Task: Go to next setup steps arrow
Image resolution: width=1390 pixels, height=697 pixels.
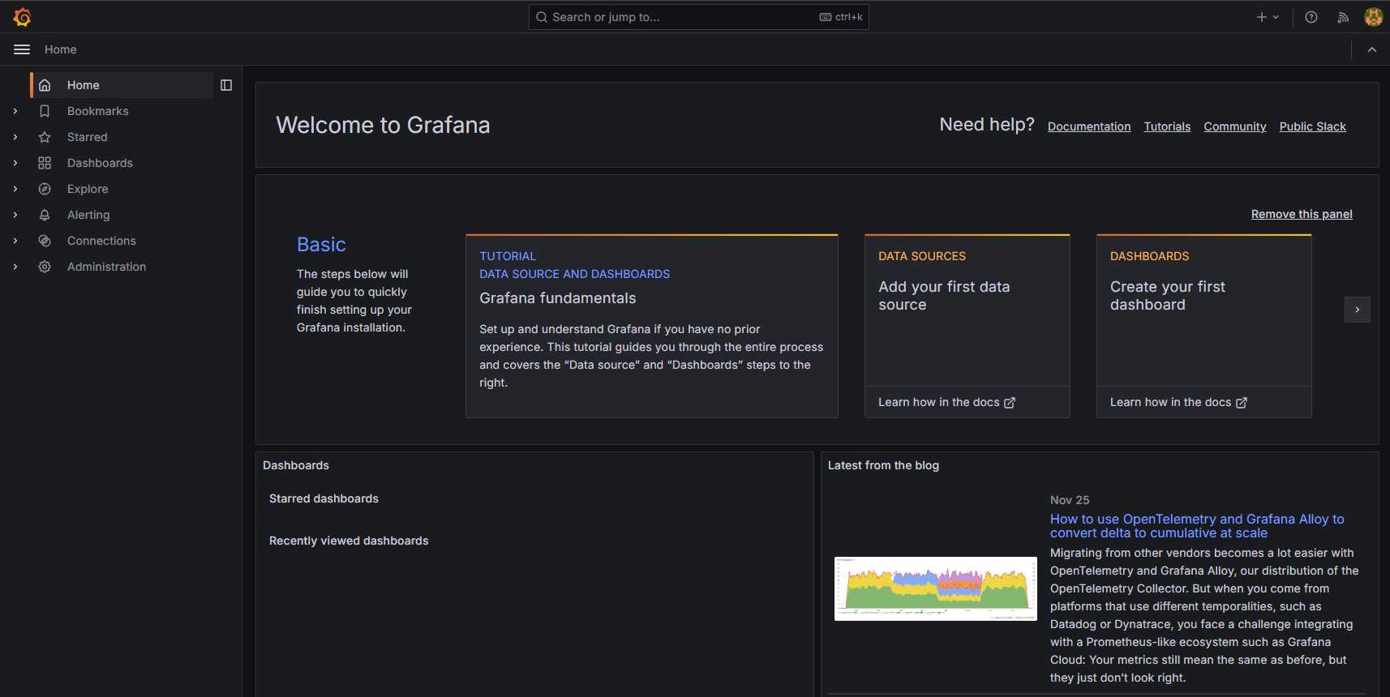Action: click(x=1357, y=310)
